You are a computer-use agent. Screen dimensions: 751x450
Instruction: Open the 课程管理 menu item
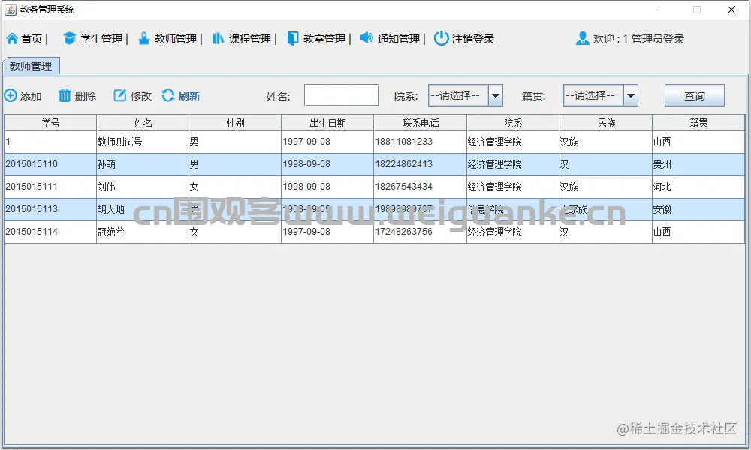[250, 39]
